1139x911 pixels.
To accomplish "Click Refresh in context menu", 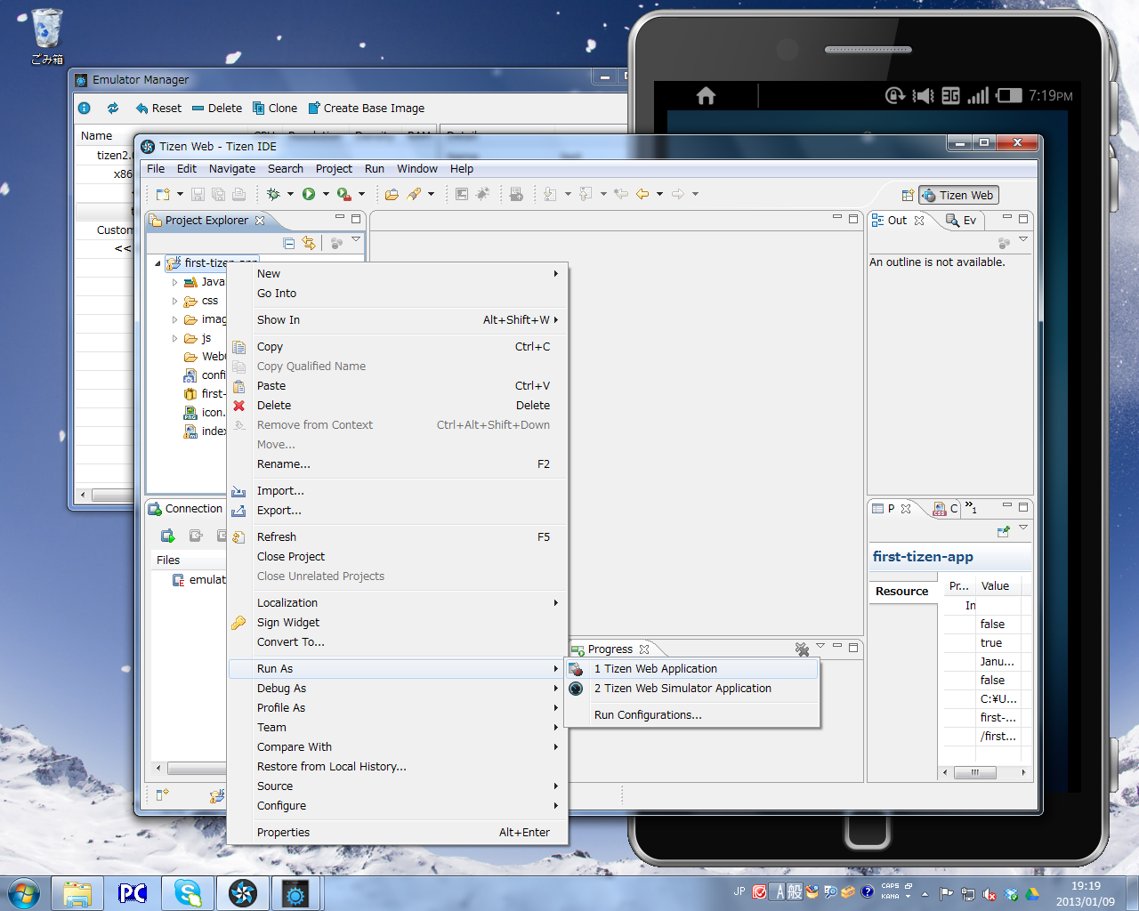I will tap(397, 537).
